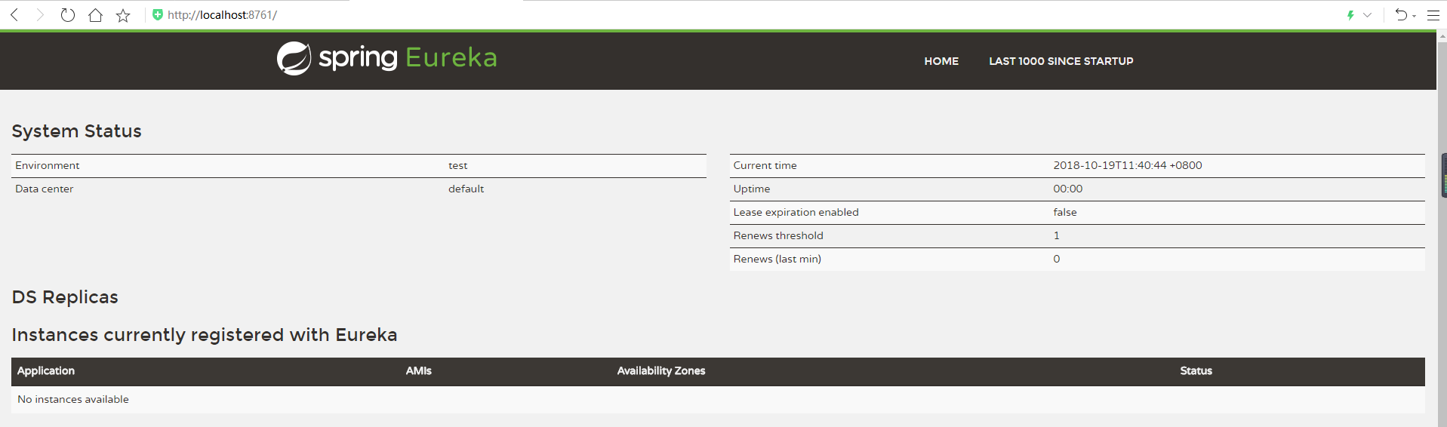Bookmark this page with the star icon
Viewport: 1447px width, 427px height.
[123, 15]
